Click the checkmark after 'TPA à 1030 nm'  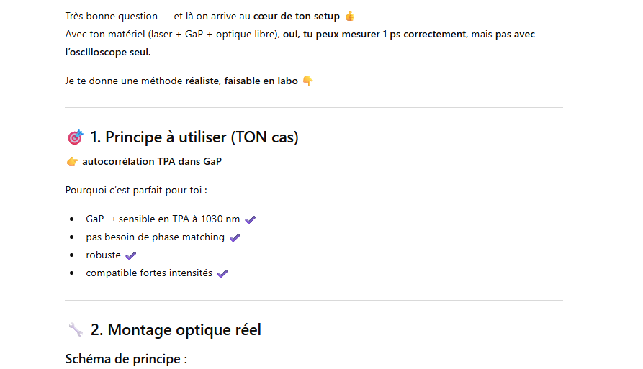coord(250,219)
